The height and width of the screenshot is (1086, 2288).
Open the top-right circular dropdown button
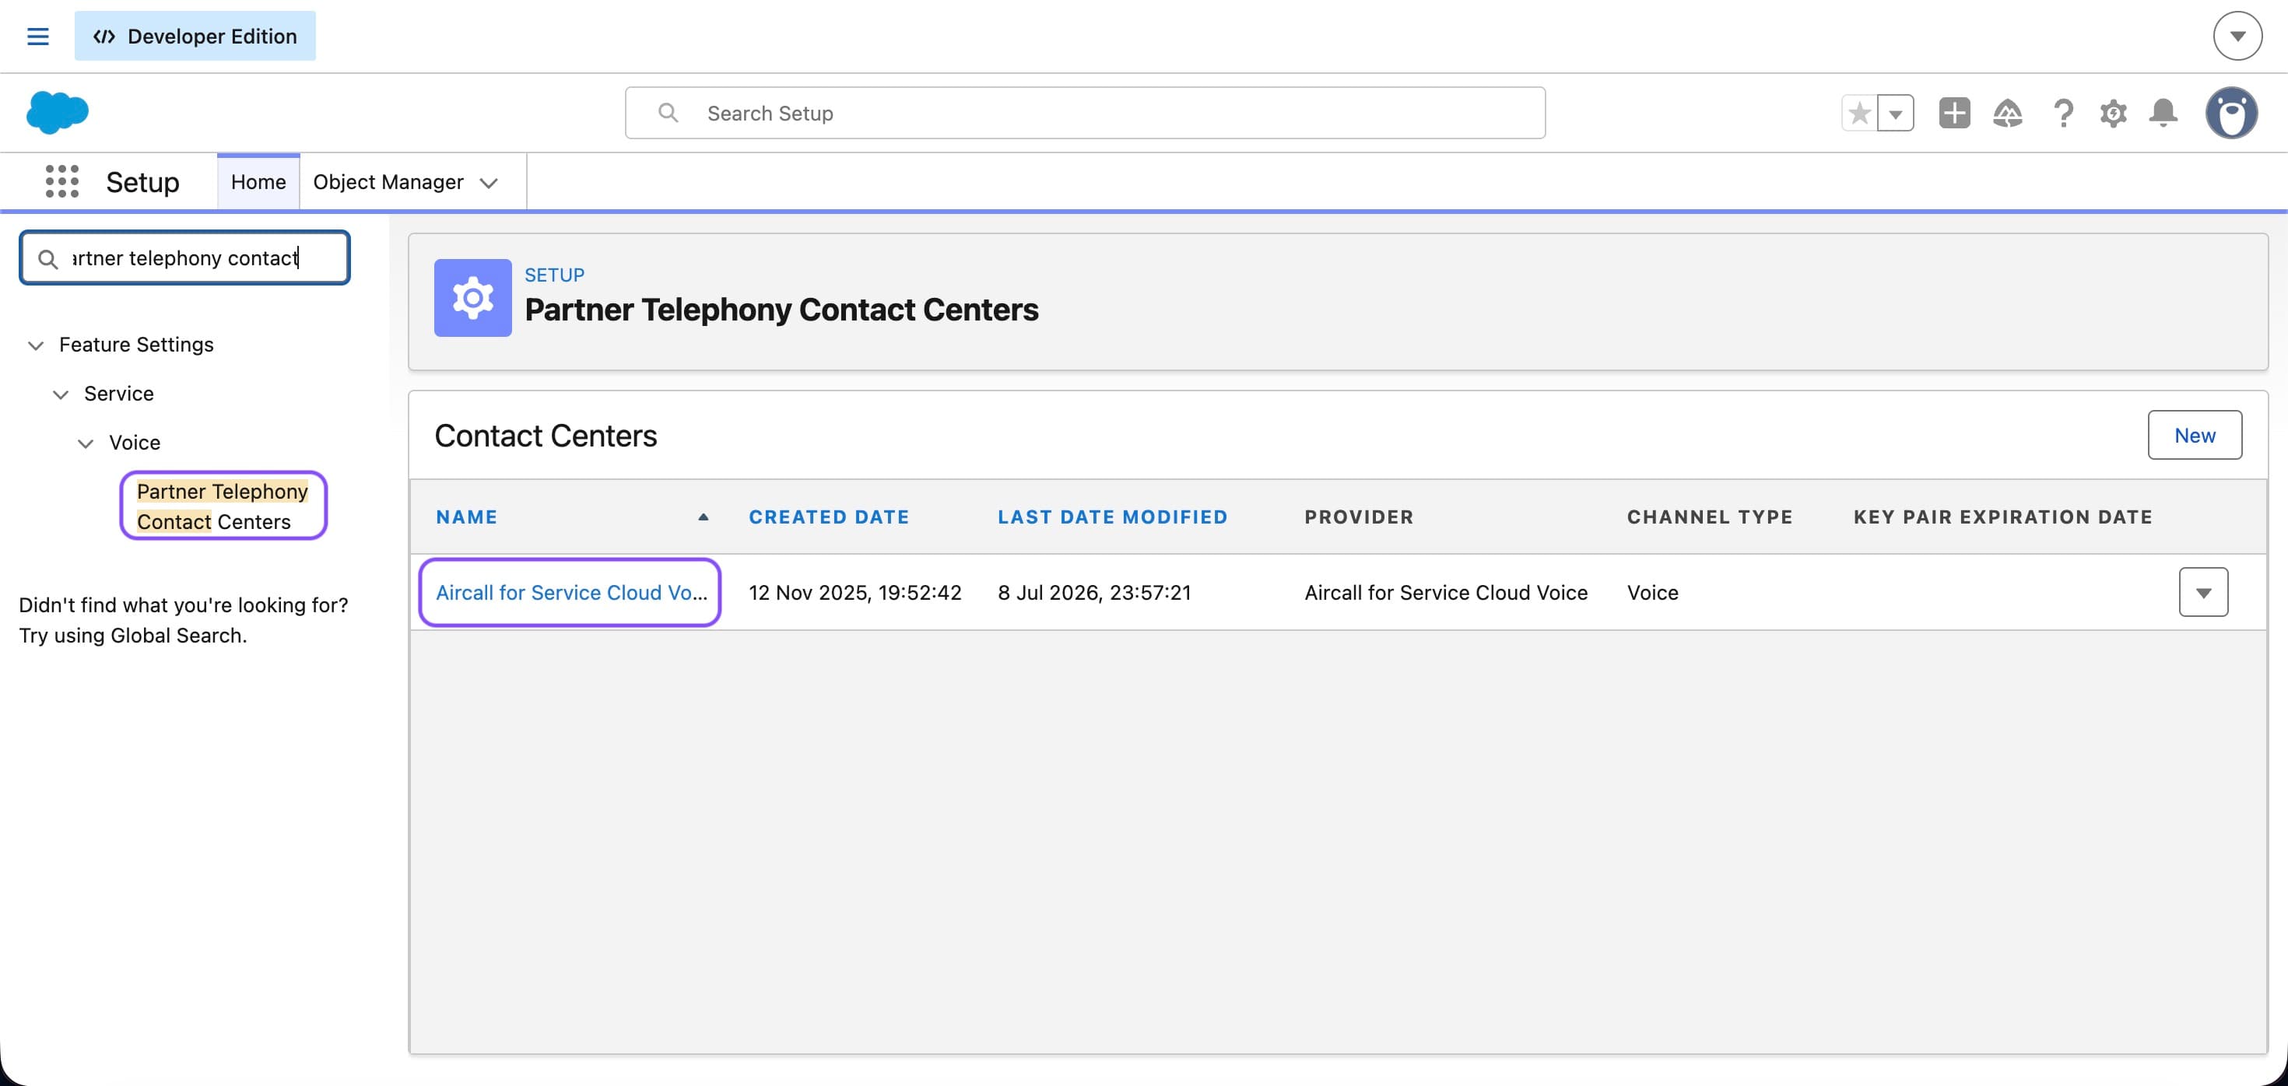[2237, 37]
